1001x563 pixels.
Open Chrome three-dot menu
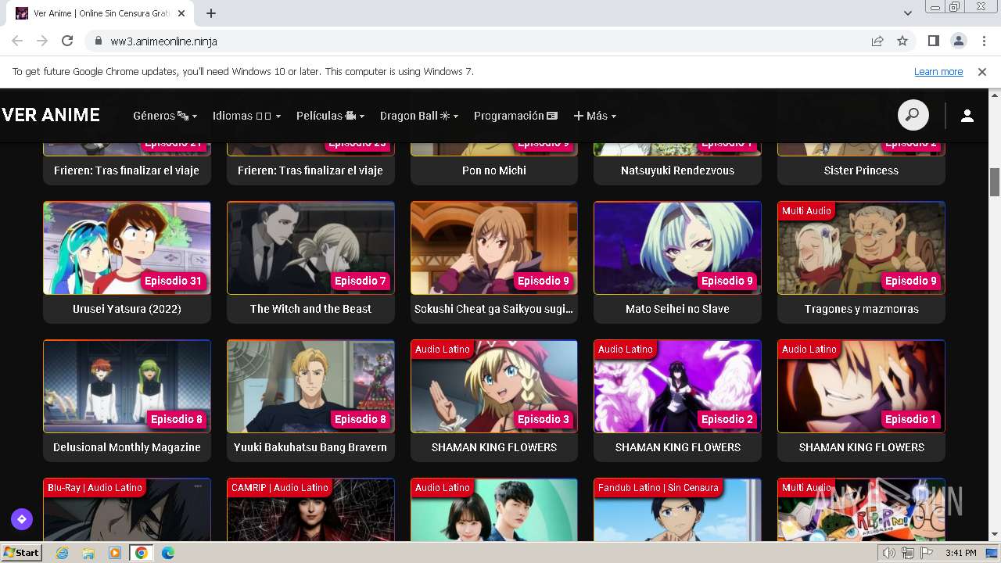(x=983, y=41)
